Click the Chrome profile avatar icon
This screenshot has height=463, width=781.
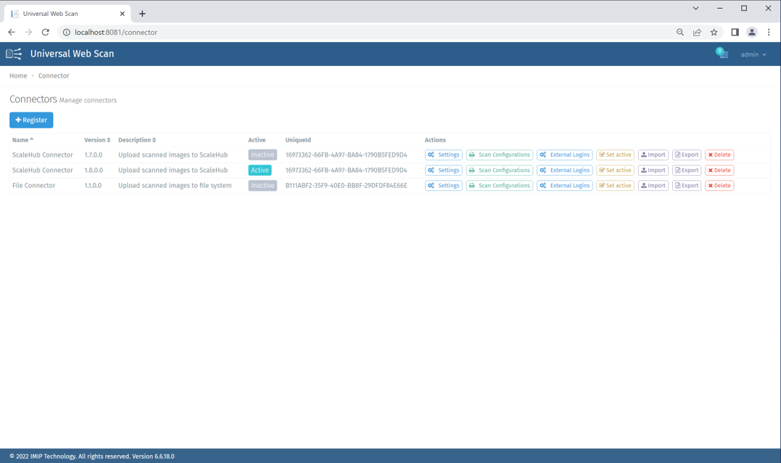click(x=752, y=32)
